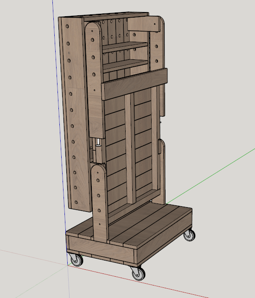Select the small top-right rectangular panel
Image resolution: width=255 pixels, height=298 pixels.
tap(144, 24)
